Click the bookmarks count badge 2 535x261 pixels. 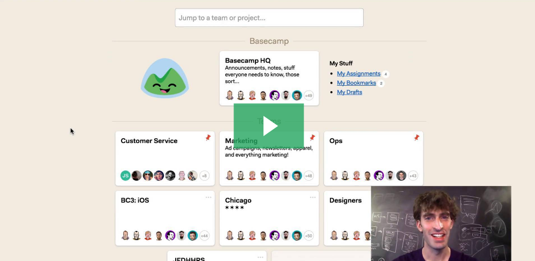[381, 83]
